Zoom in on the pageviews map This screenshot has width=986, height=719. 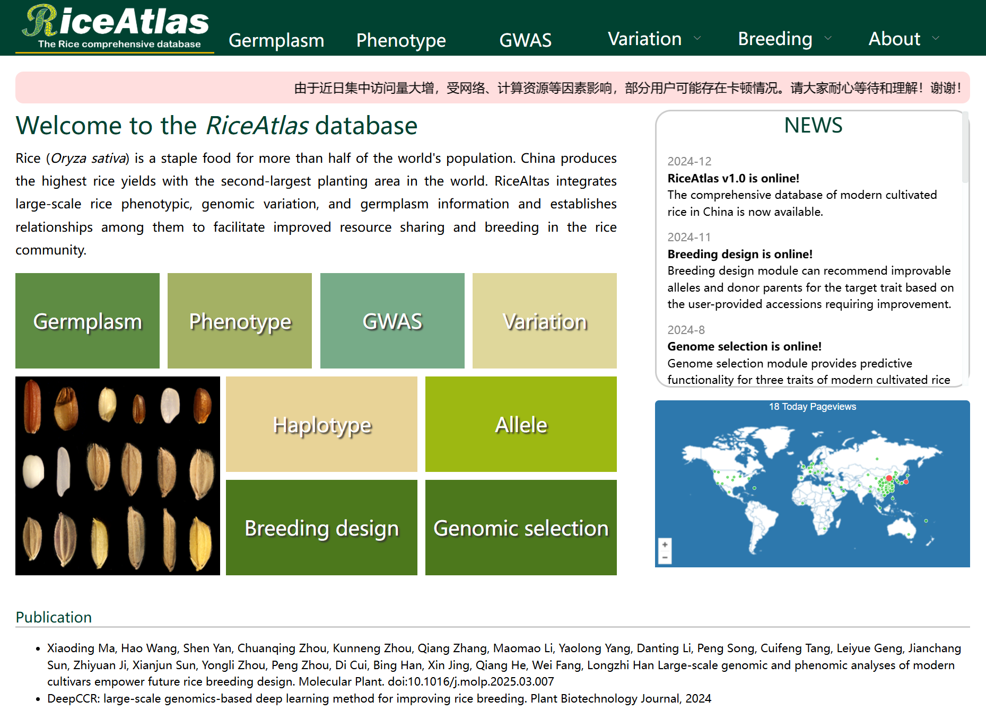[665, 545]
